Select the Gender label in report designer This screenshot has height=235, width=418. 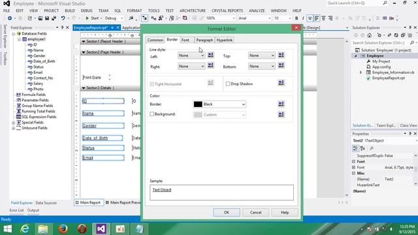click(x=103, y=125)
